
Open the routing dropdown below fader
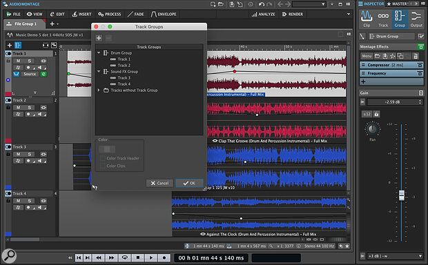(x=395, y=256)
